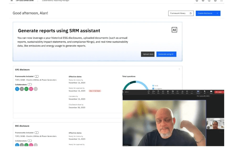231x162 pixels.
Task: Turn camera off in Teams meeting
Action: pyautogui.click(x=198, y=92)
